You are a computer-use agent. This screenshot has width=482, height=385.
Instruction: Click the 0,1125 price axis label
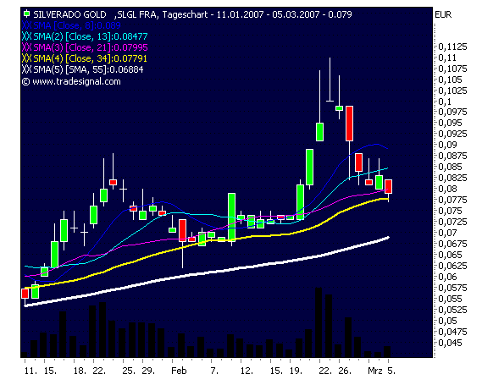click(x=452, y=47)
